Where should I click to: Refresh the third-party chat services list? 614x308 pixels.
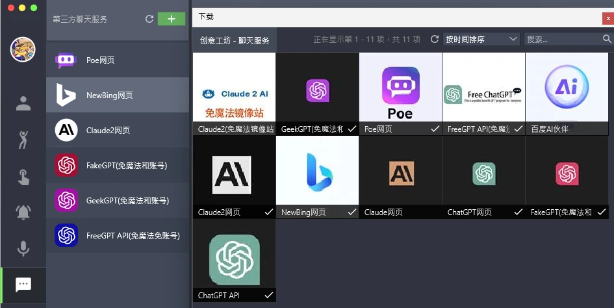(x=149, y=19)
